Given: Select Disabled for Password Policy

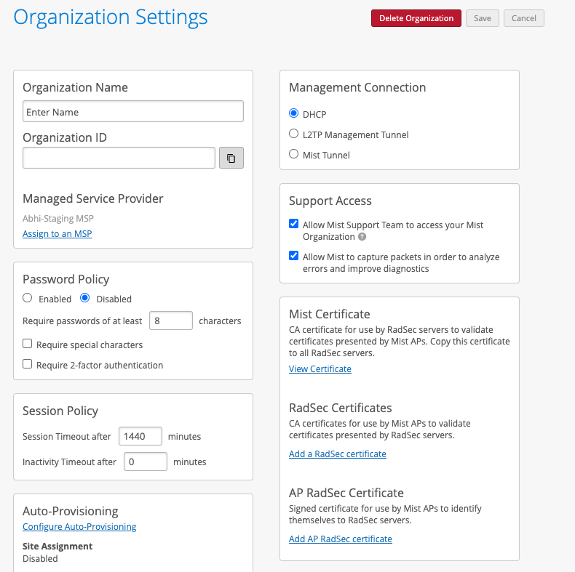Looking at the screenshot, I should click(84, 298).
